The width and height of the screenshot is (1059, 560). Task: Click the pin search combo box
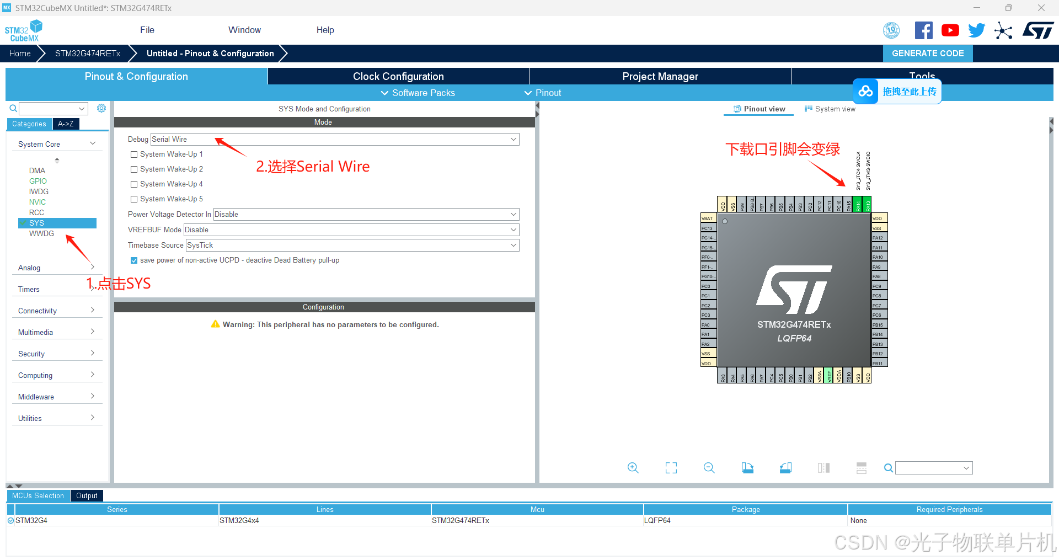point(934,468)
